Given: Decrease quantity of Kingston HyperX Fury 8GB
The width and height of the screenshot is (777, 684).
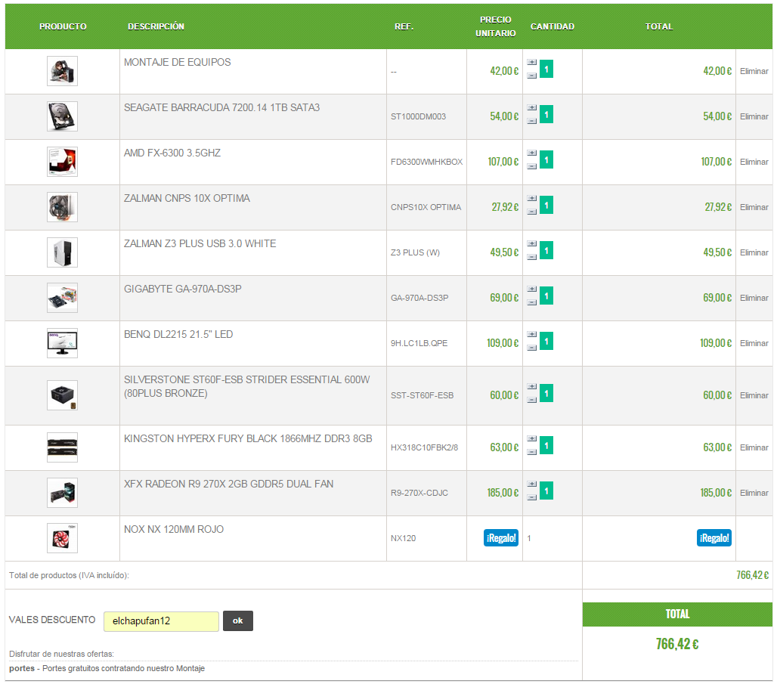Looking at the screenshot, I should click(531, 452).
